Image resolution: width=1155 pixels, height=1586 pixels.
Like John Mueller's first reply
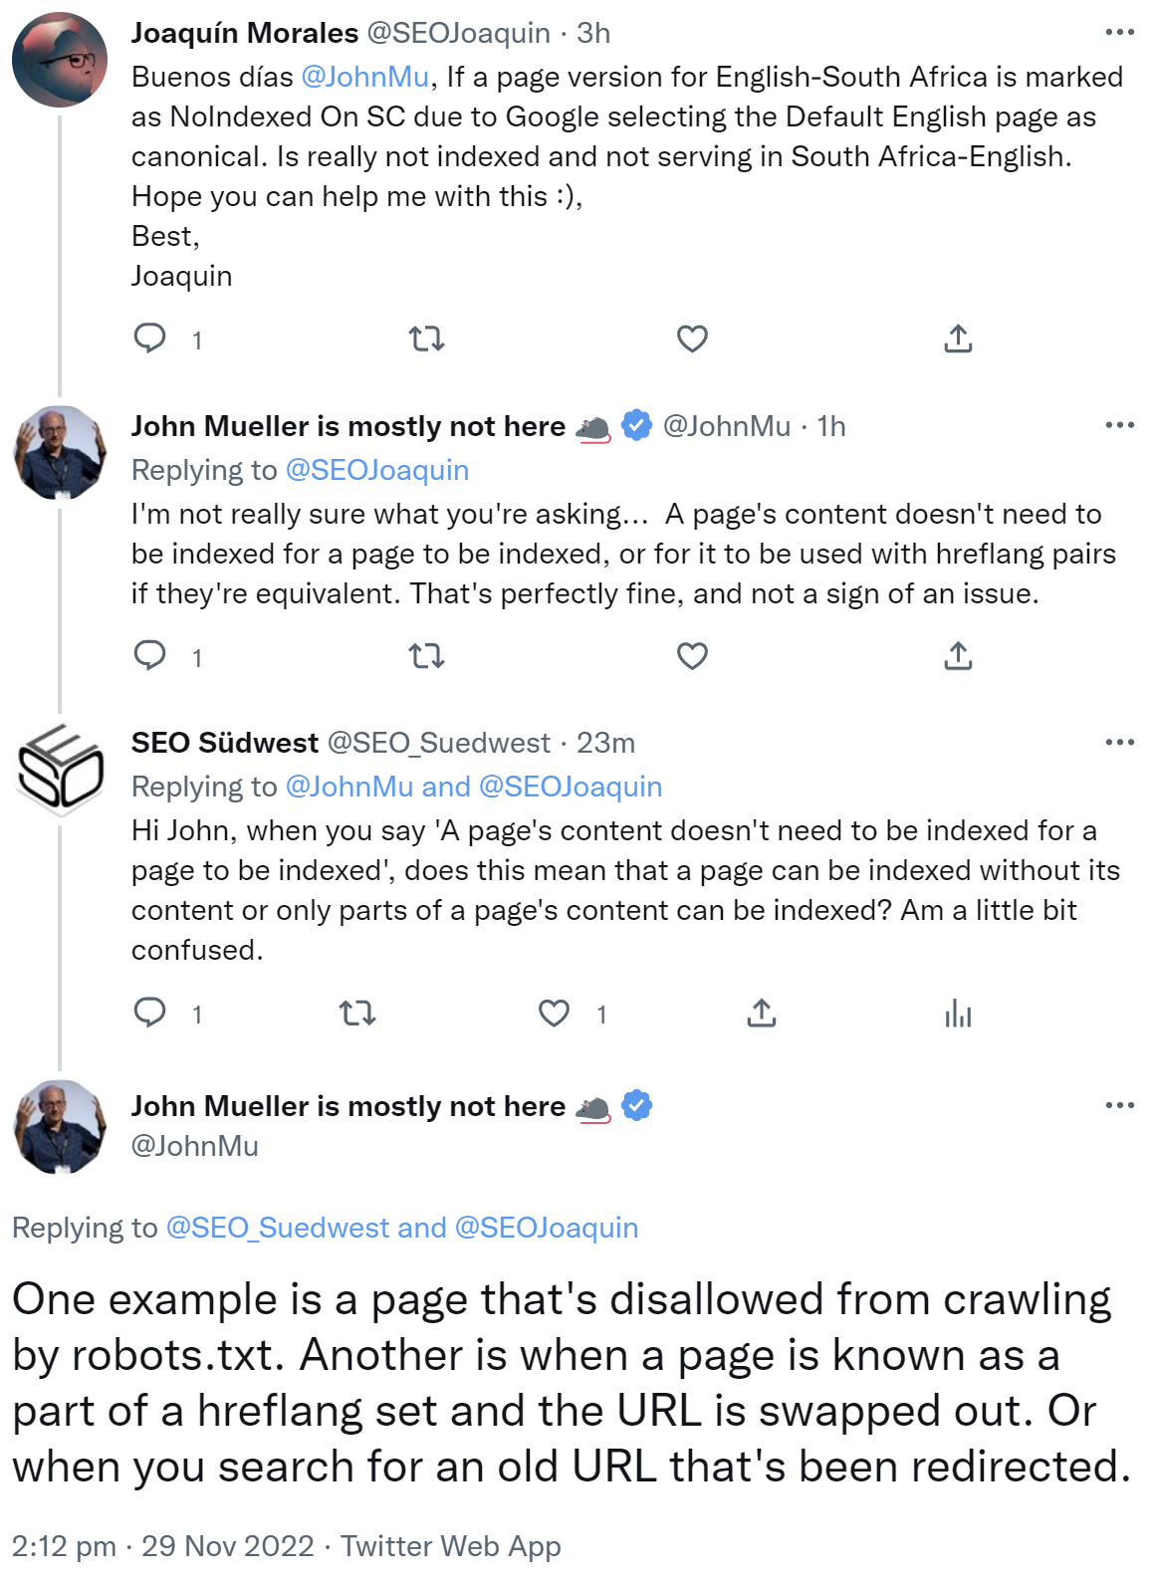692,656
